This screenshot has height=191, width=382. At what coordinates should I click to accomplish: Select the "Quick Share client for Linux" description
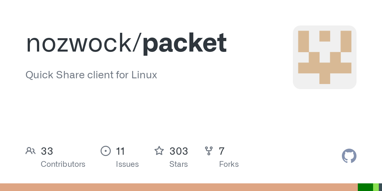coord(91,75)
